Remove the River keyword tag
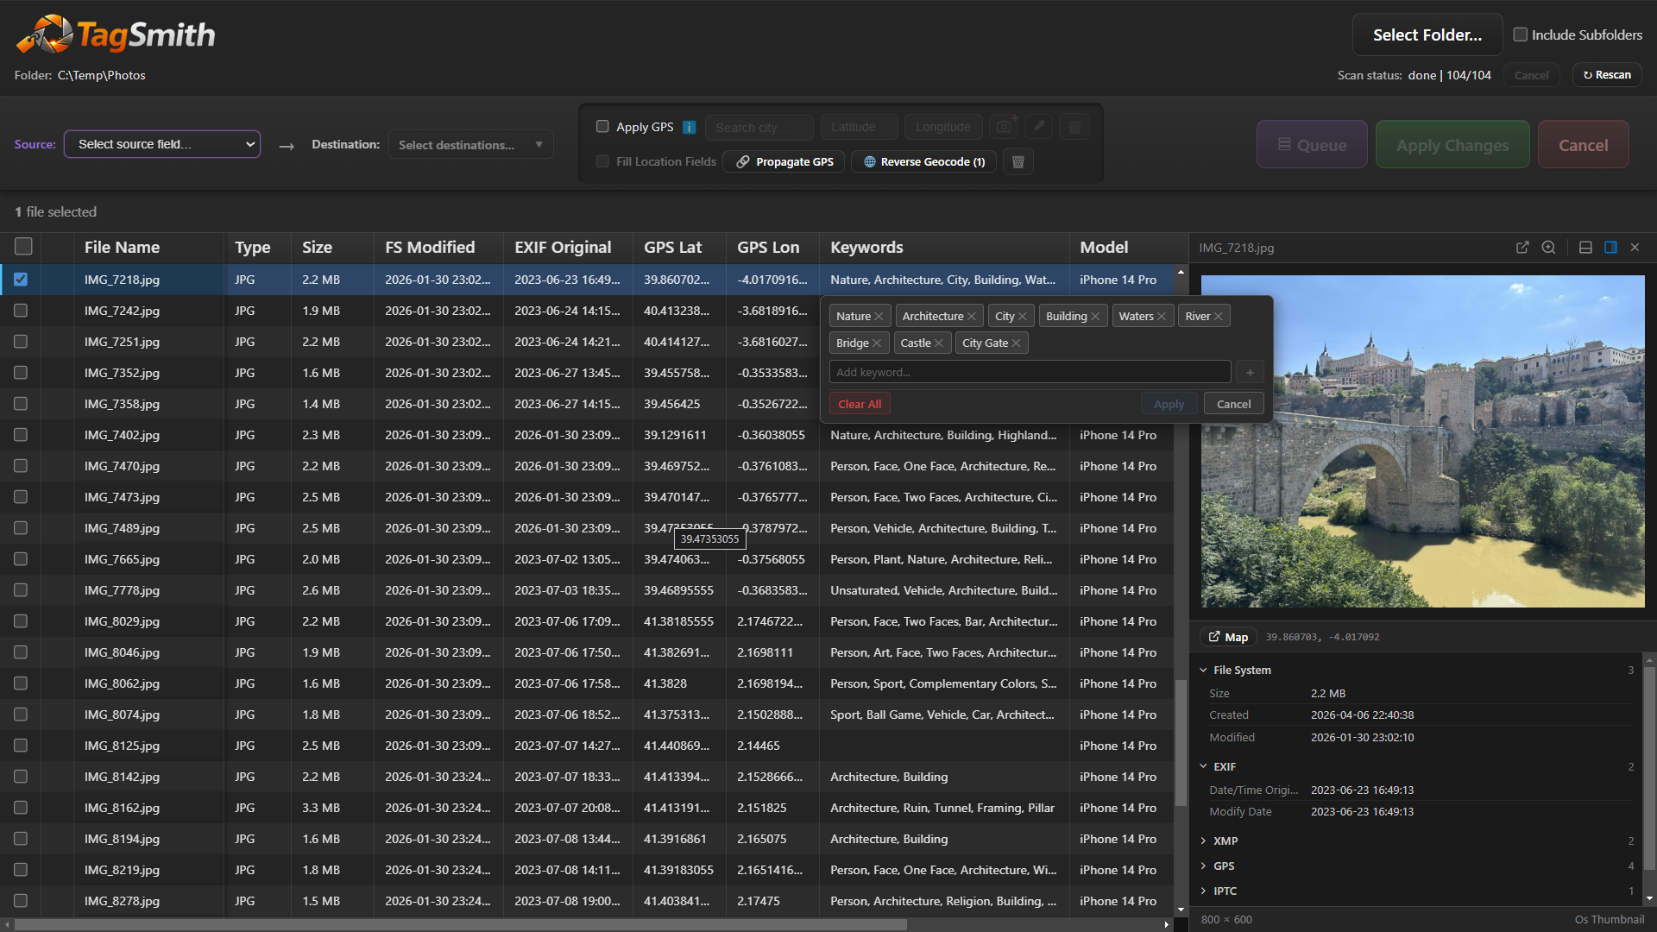 pyautogui.click(x=1218, y=317)
